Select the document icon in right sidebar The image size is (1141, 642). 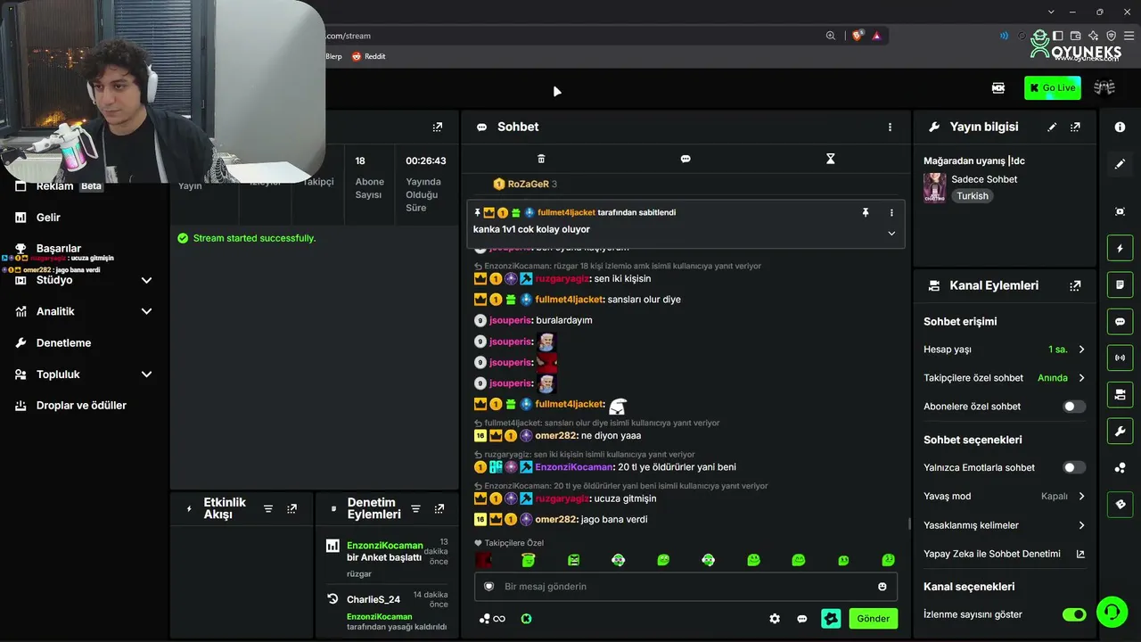pyautogui.click(x=1120, y=284)
